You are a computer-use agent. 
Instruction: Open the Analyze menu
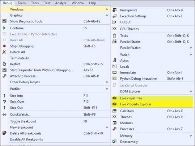pos(61,3)
